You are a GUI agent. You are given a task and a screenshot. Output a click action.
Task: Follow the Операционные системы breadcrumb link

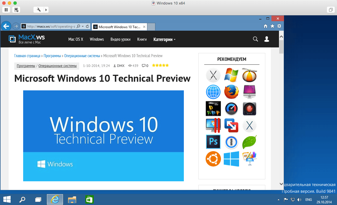[x=82, y=56]
